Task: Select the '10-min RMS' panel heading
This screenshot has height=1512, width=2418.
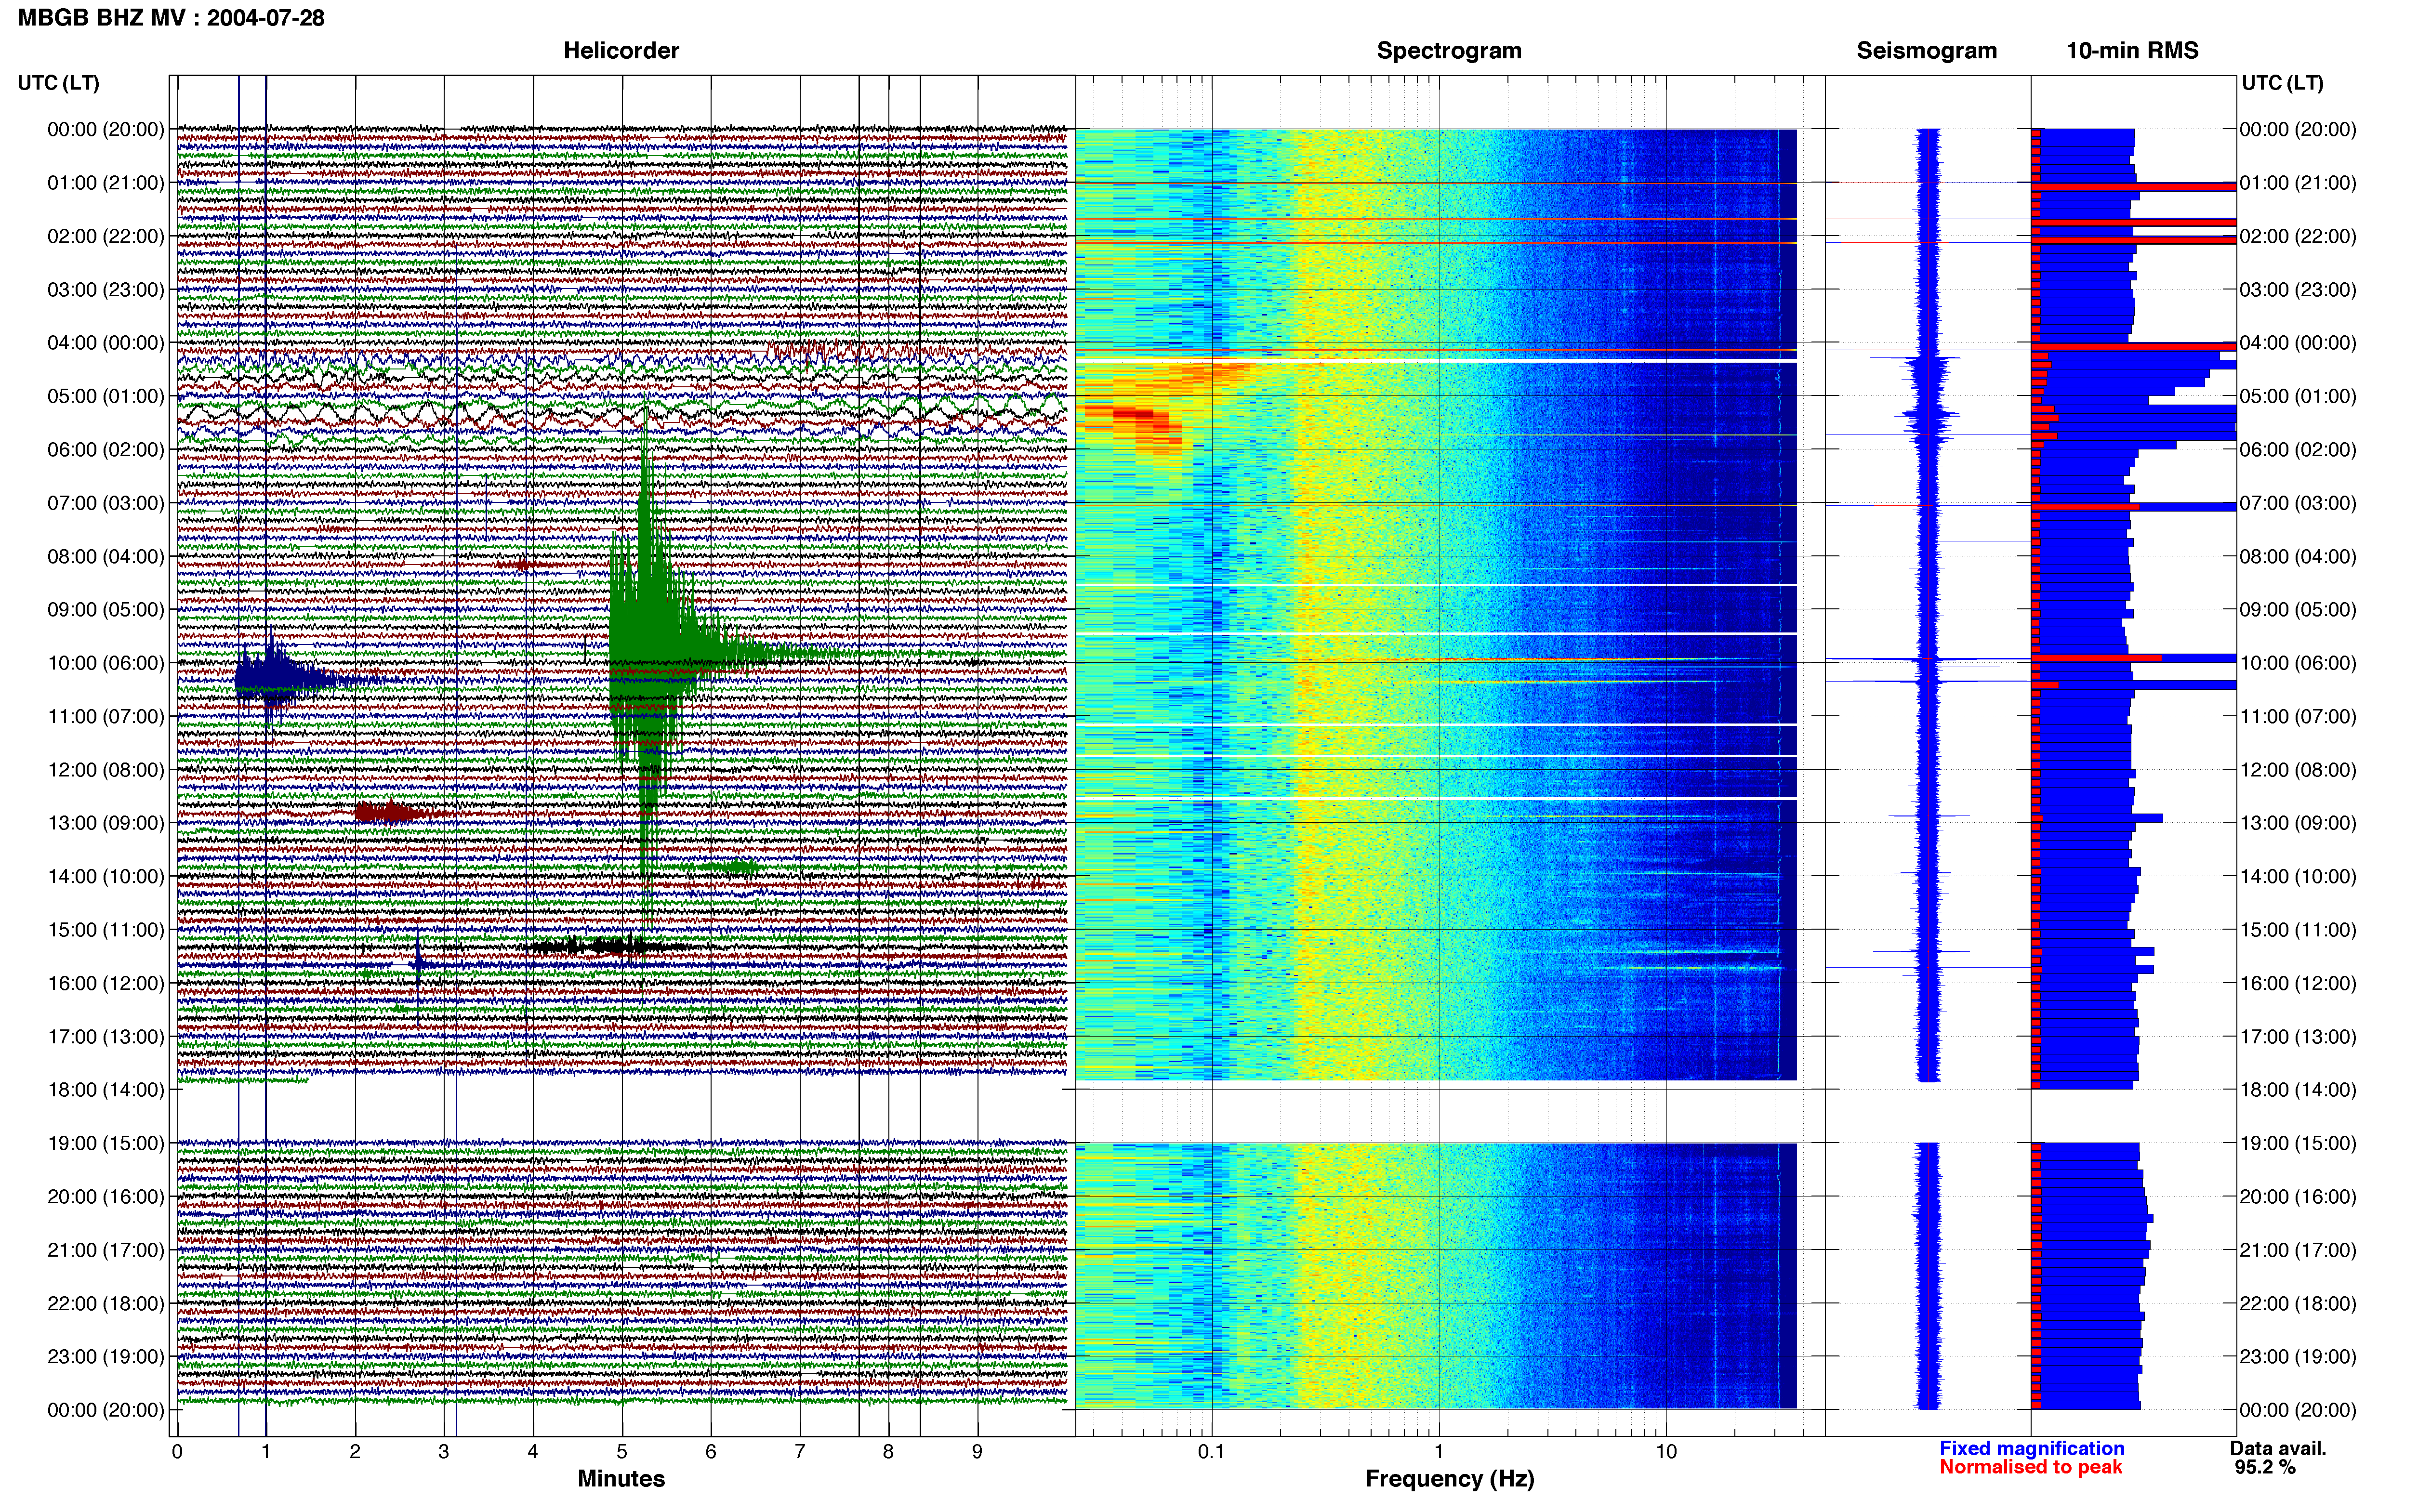Action: click(2131, 50)
